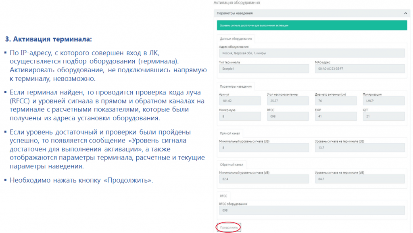This screenshot has height=233, width=413.
Task: Click the MAC-адрес input field
Action: (359, 69)
